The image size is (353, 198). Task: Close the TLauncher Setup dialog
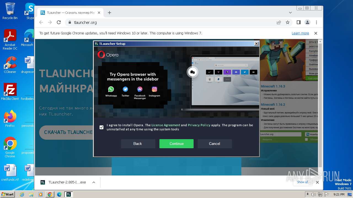click(x=256, y=44)
